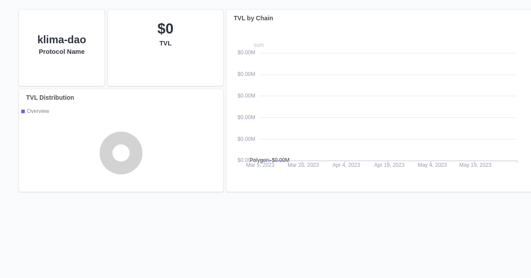Screen dimensions: 531x278
Task: Click the May 4, 2023 axis tick
Action: 432,165
